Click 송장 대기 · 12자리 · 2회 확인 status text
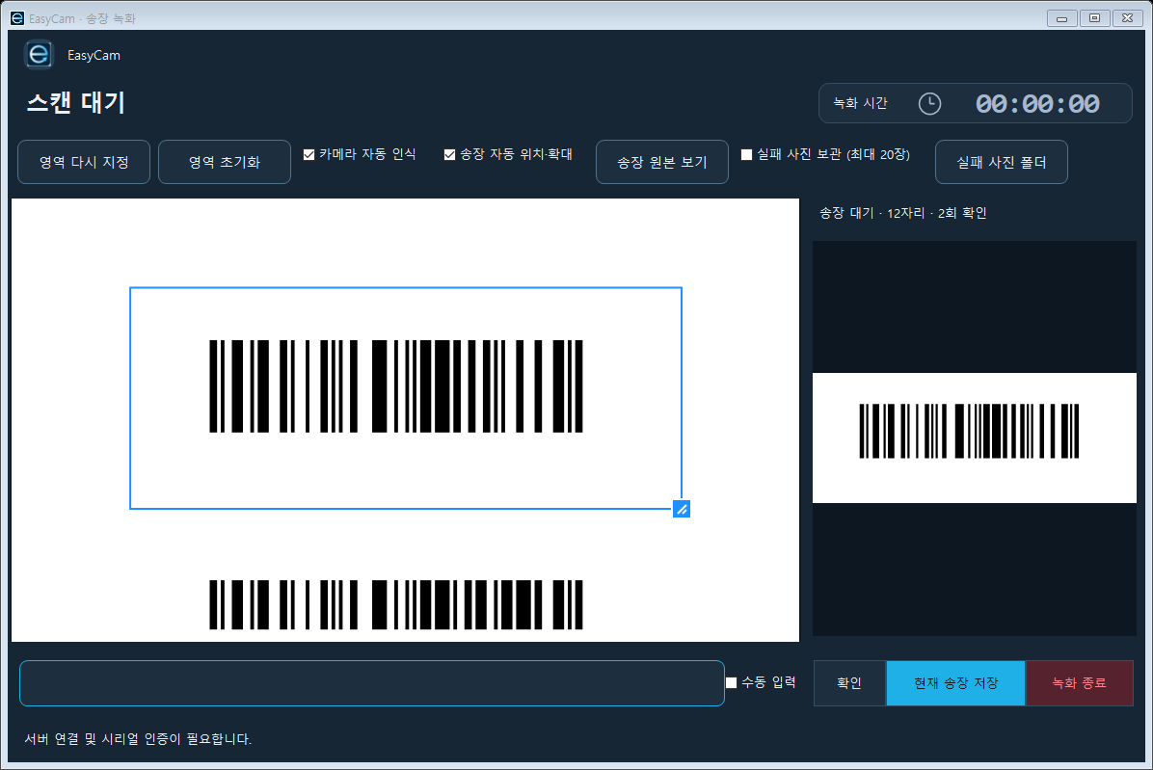This screenshot has height=770, width=1153. 903,213
